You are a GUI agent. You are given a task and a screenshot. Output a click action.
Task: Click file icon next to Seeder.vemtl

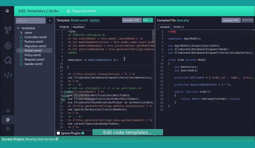21,64
